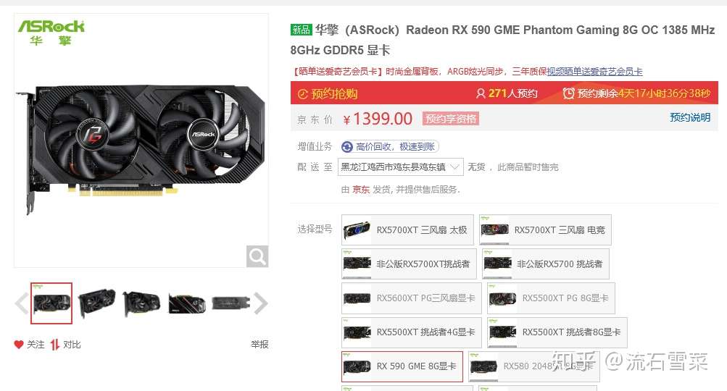
Task: Click the 高价回收 recycle service icon
Action: [346, 147]
